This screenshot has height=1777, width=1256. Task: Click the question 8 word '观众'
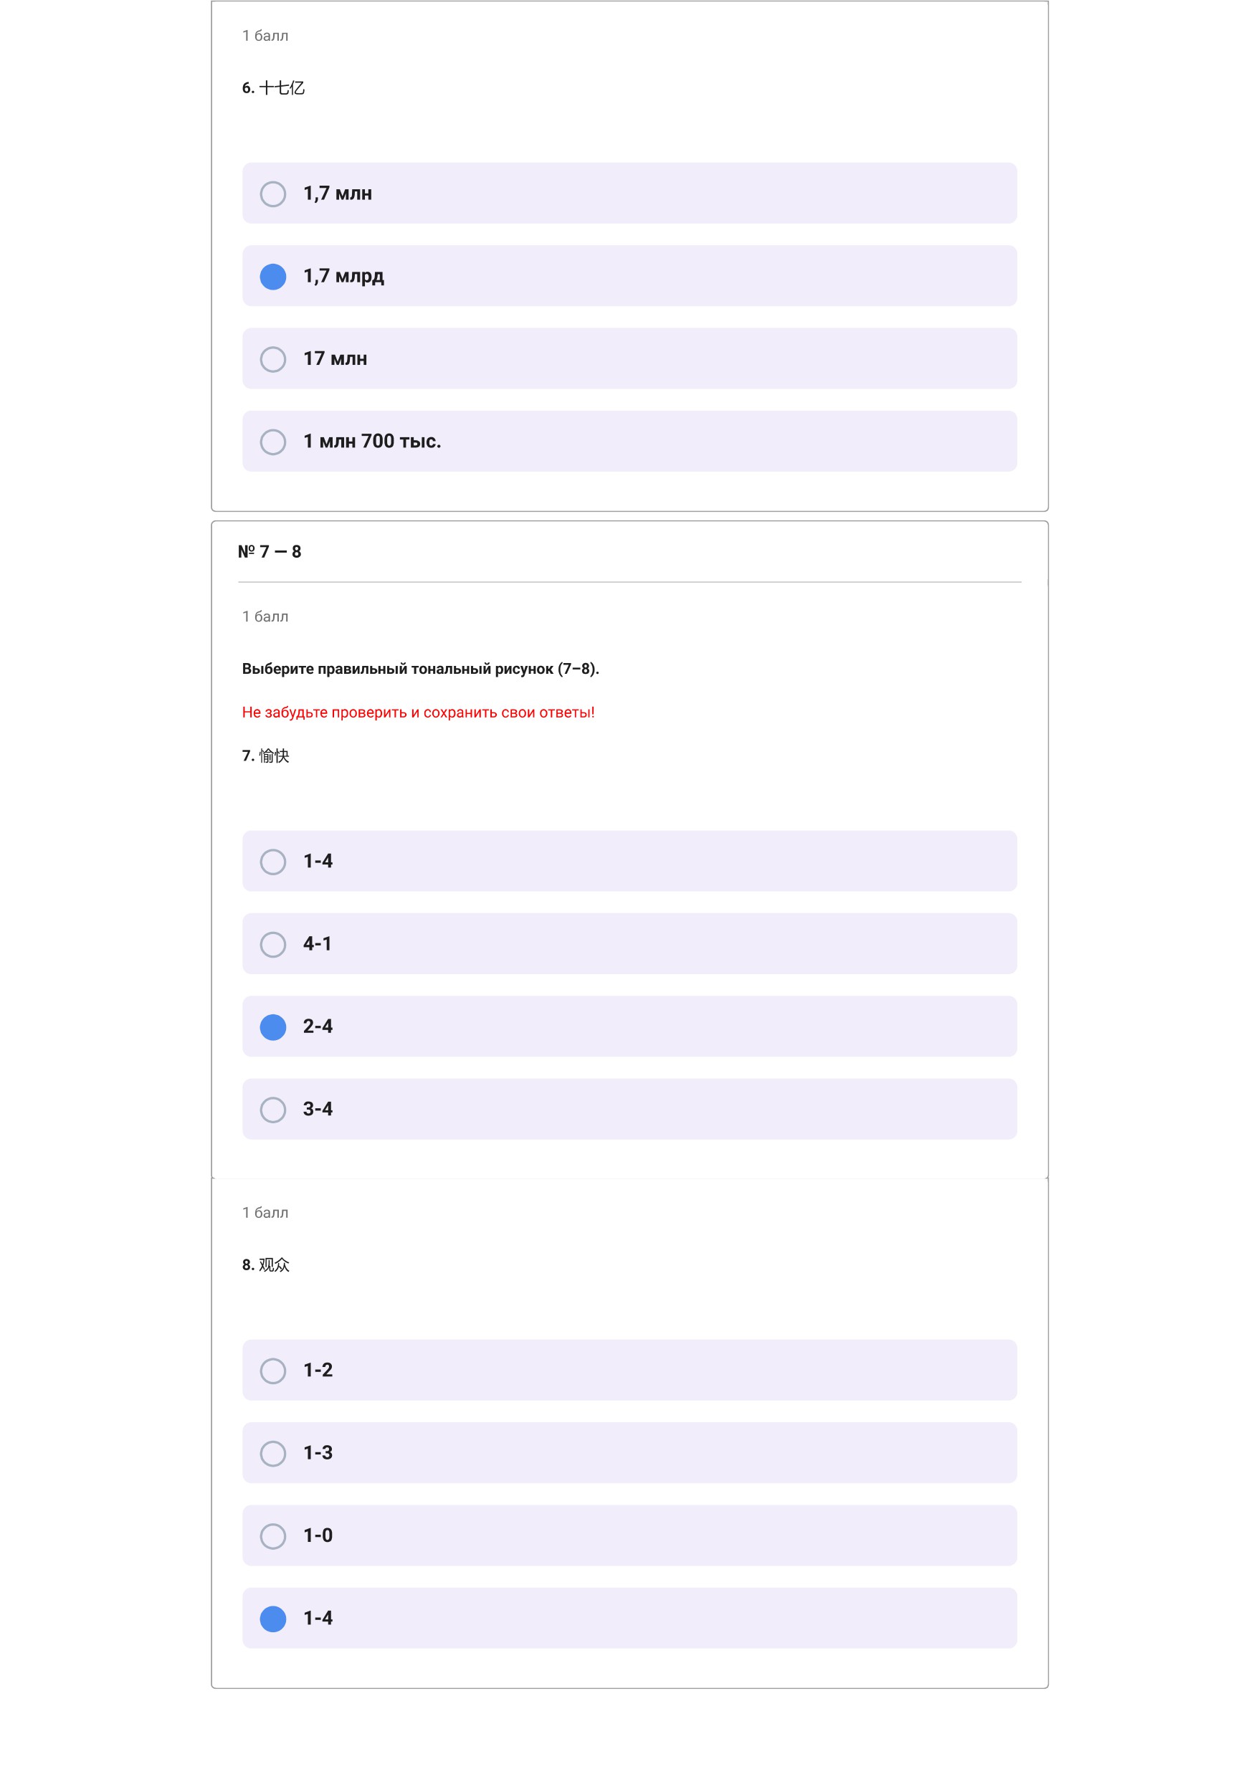[x=274, y=1264]
